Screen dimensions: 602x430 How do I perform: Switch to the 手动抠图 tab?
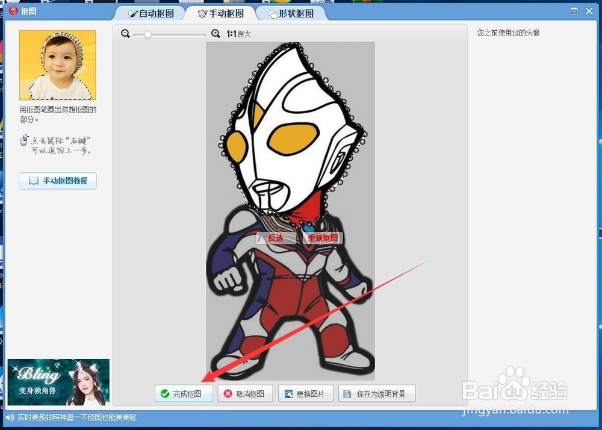pos(220,13)
